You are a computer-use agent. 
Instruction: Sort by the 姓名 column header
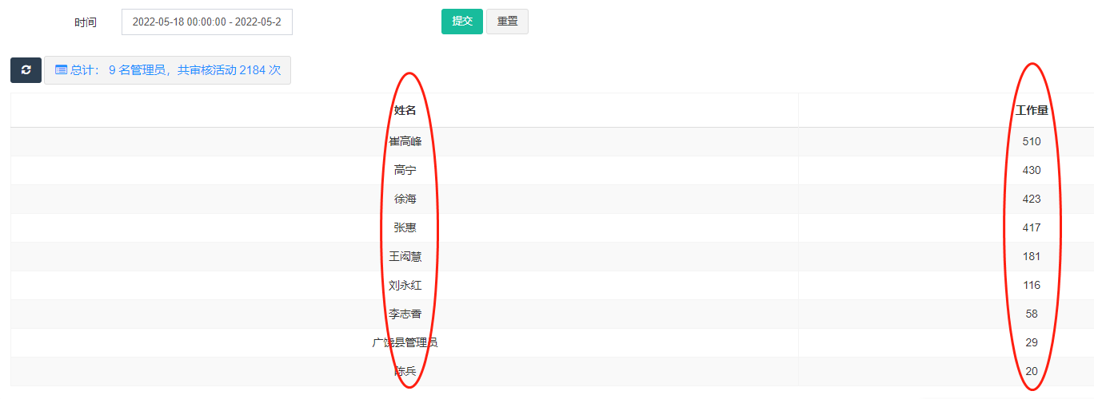click(x=405, y=111)
